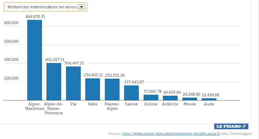Open the rhone-alpes developpement-durable source link
The width and height of the screenshot is (259, 139).
tap(171, 133)
